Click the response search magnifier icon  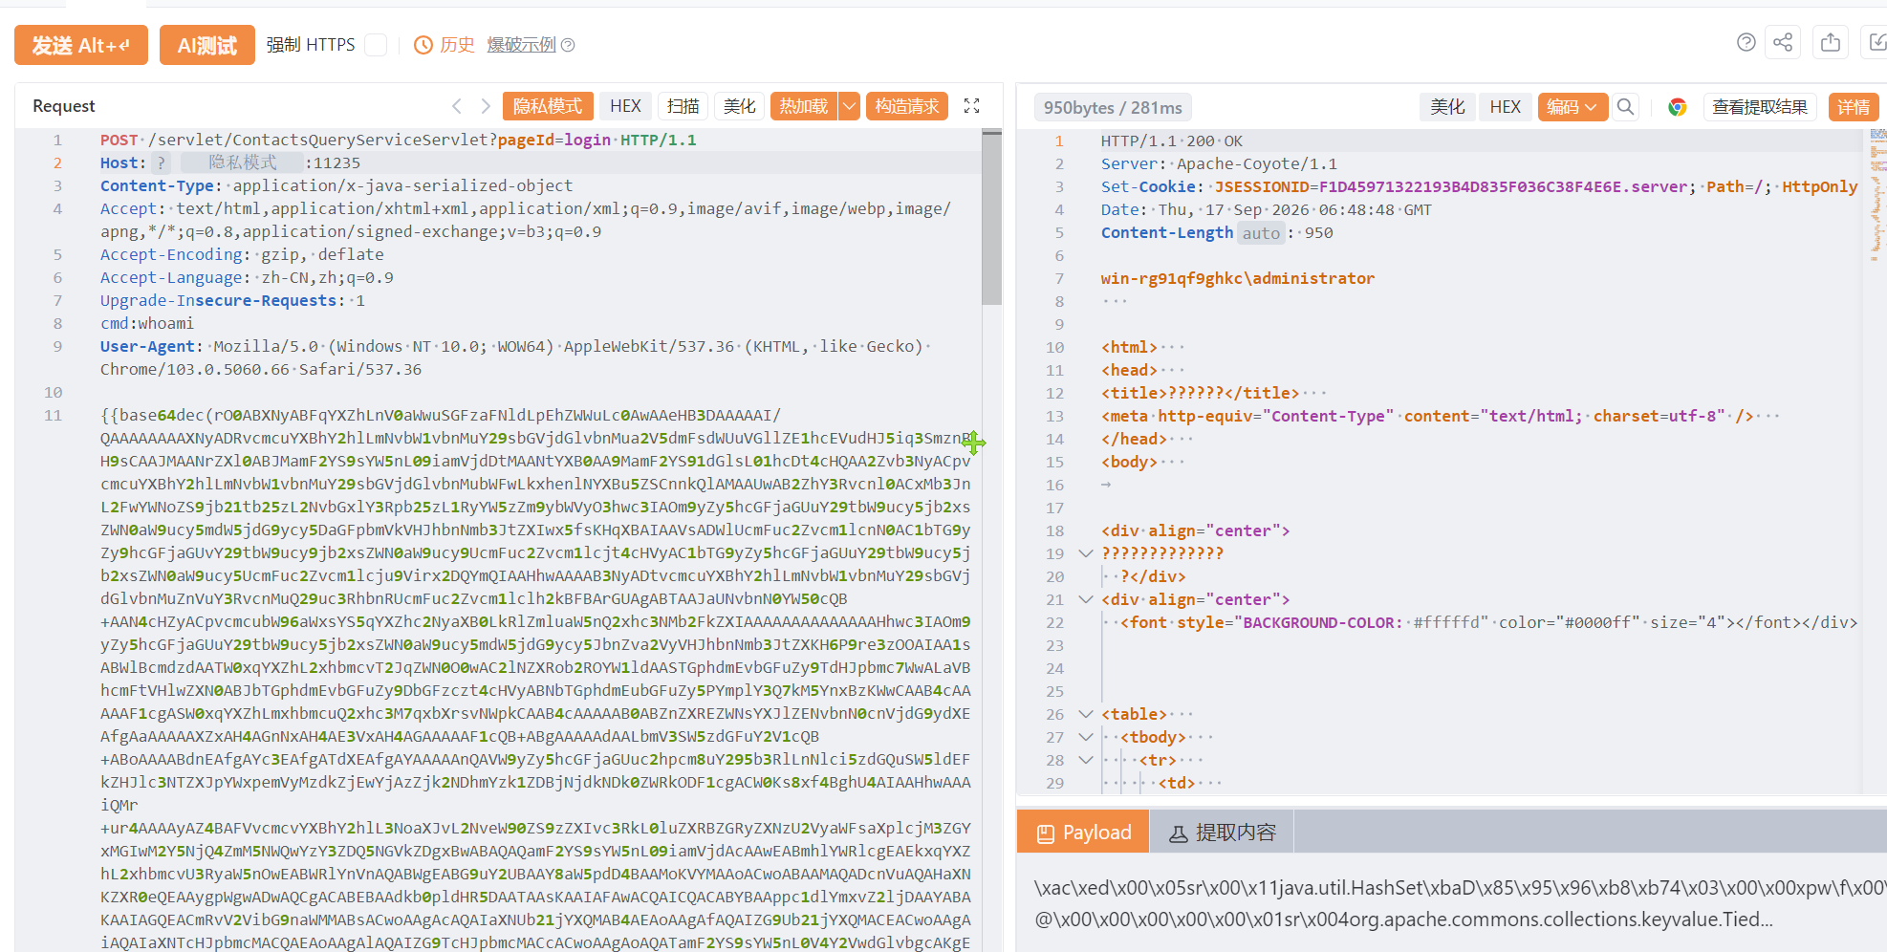click(1625, 107)
